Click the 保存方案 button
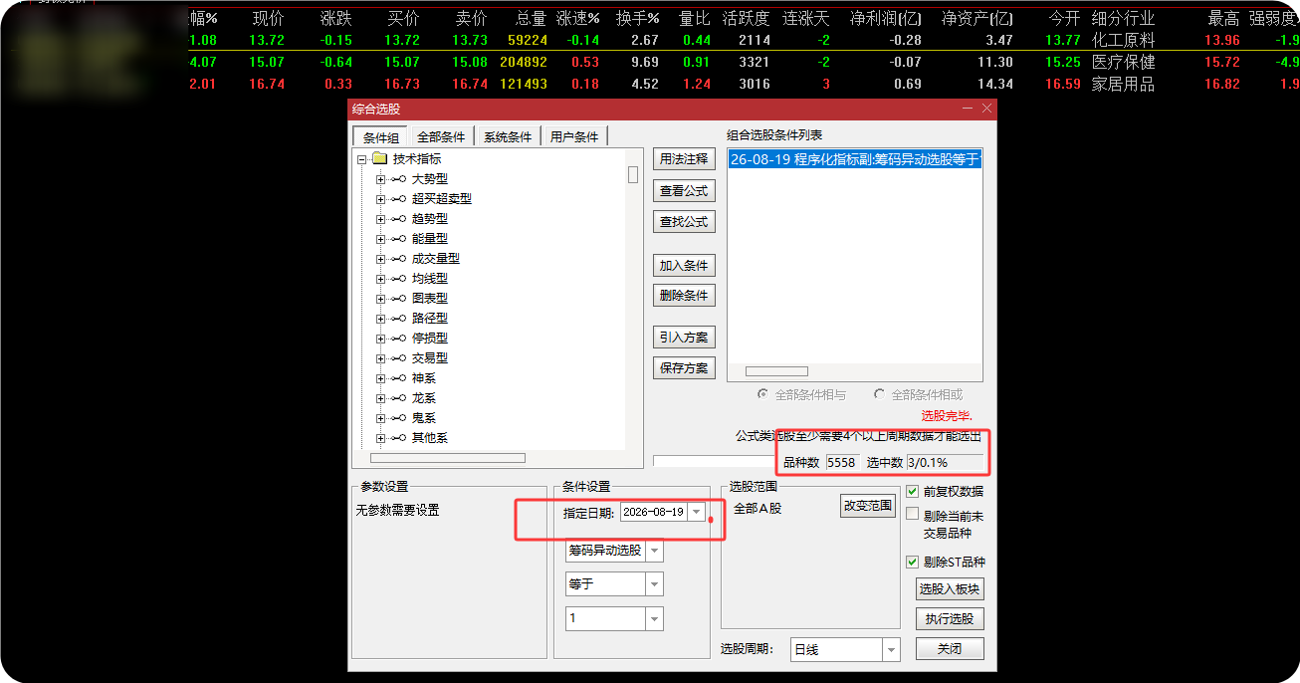This screenshot has width=1300, height=683. tap(684, 368)
